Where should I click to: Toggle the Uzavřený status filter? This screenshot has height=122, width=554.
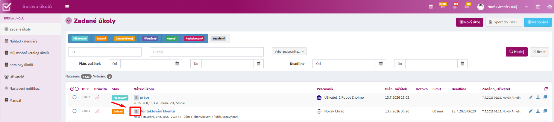pos(219,39)
